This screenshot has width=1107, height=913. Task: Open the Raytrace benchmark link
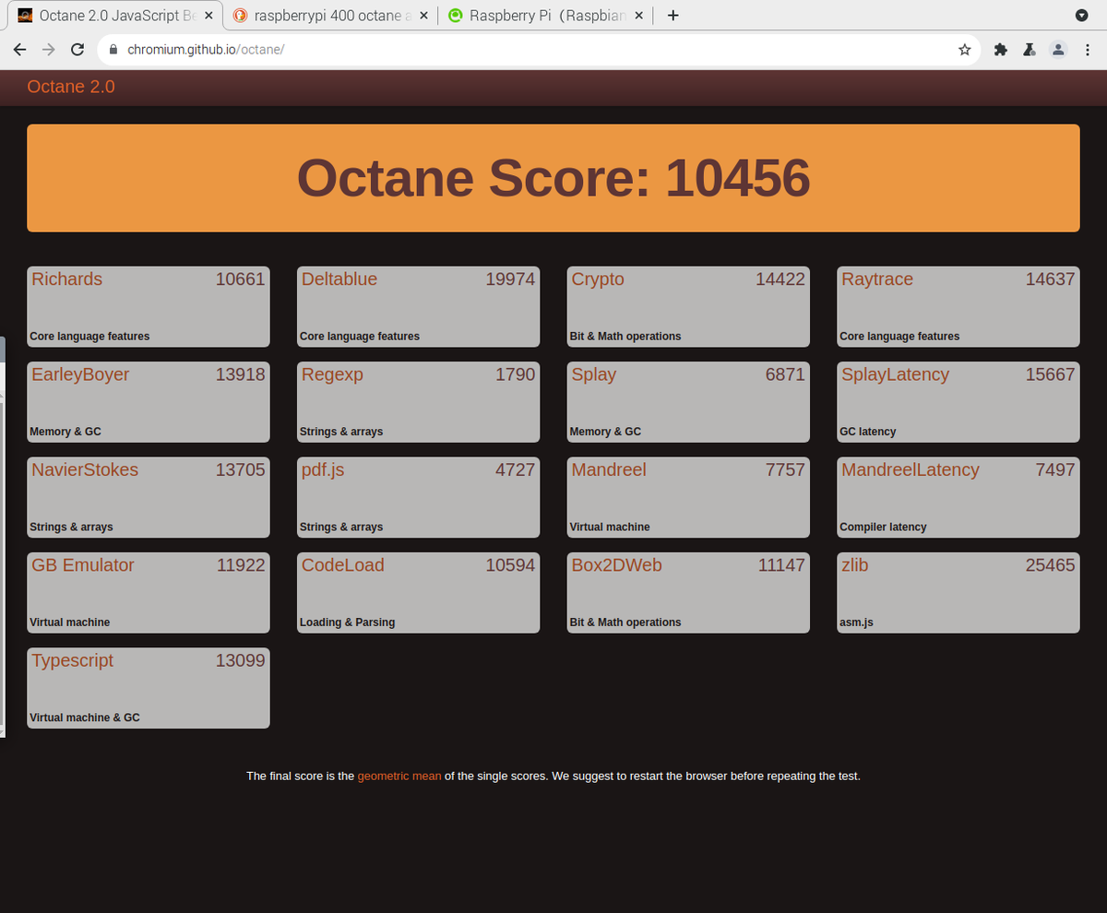(x=877, y=279)
